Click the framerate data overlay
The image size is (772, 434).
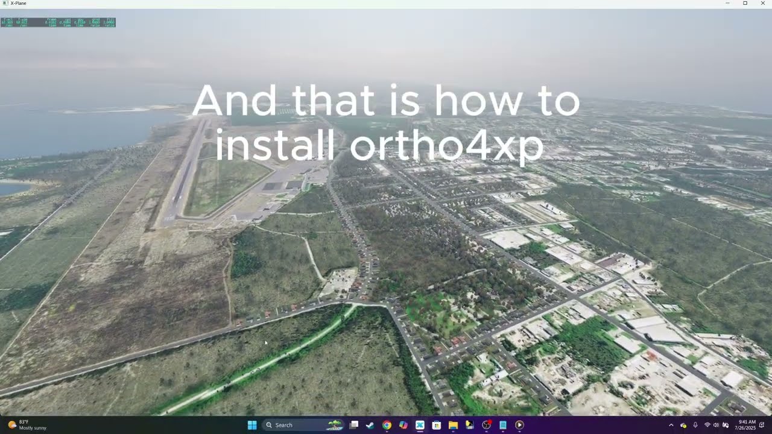pyautogui.click(x=58, y=22)
